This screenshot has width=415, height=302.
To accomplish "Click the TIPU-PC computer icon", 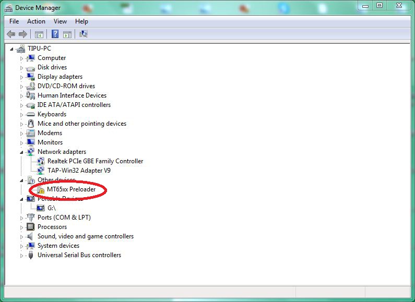I will 21,49.
